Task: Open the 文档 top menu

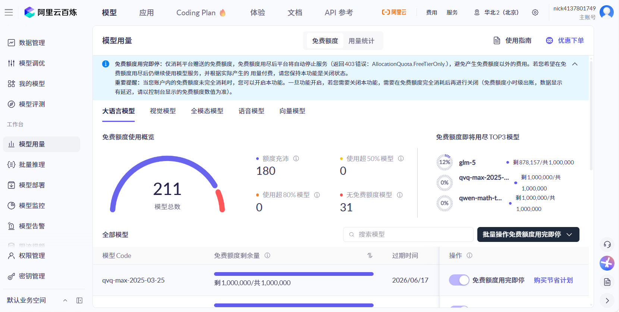Action: click(x=295, y=13)
